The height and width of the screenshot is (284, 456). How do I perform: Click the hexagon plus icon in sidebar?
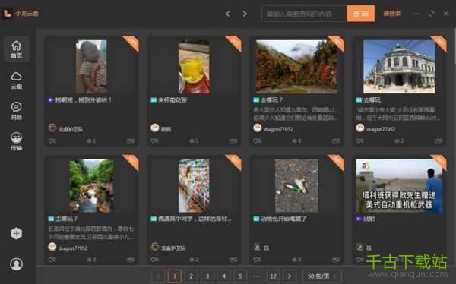coord(16,233)
